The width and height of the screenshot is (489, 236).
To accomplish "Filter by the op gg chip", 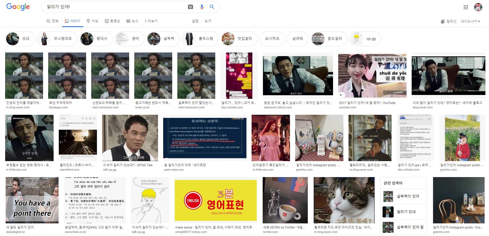I will pos(365,39).
